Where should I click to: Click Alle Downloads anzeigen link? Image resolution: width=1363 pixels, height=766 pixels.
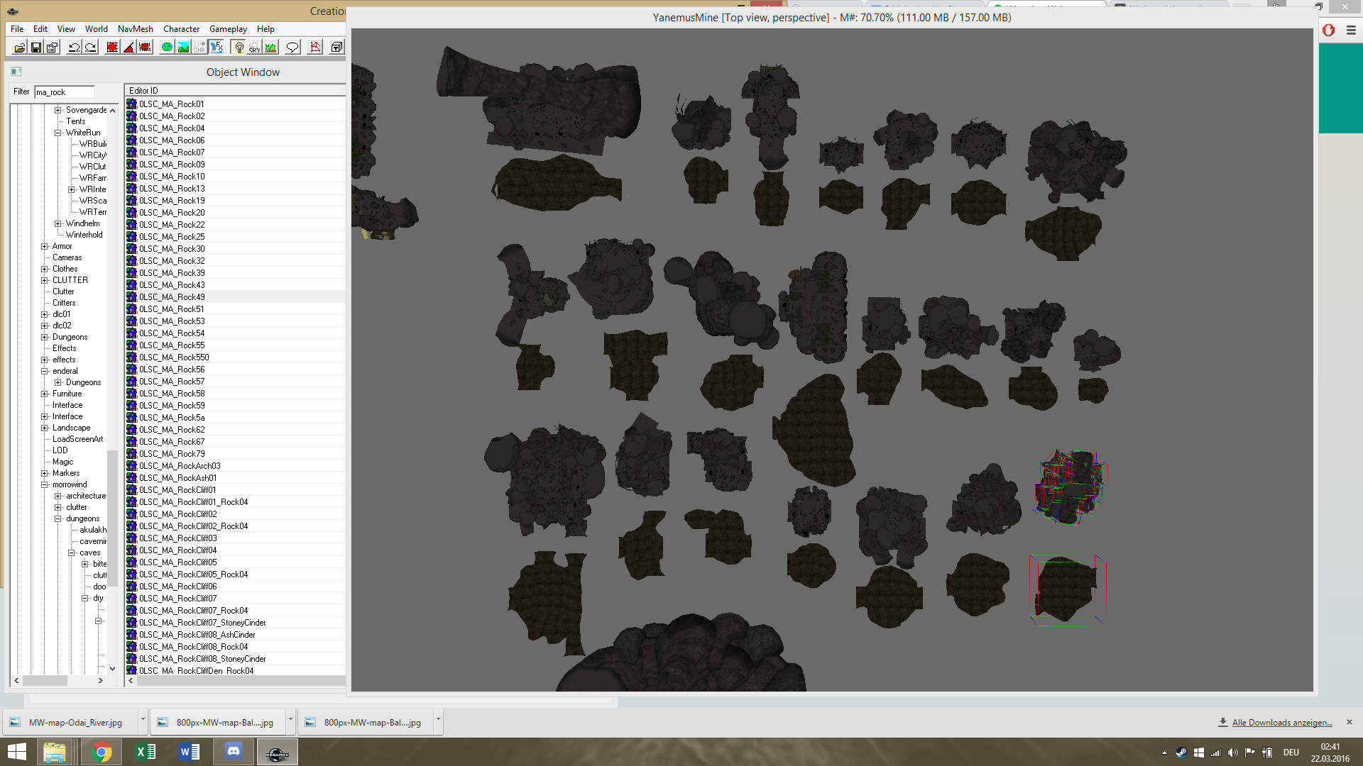point(1282,723)
